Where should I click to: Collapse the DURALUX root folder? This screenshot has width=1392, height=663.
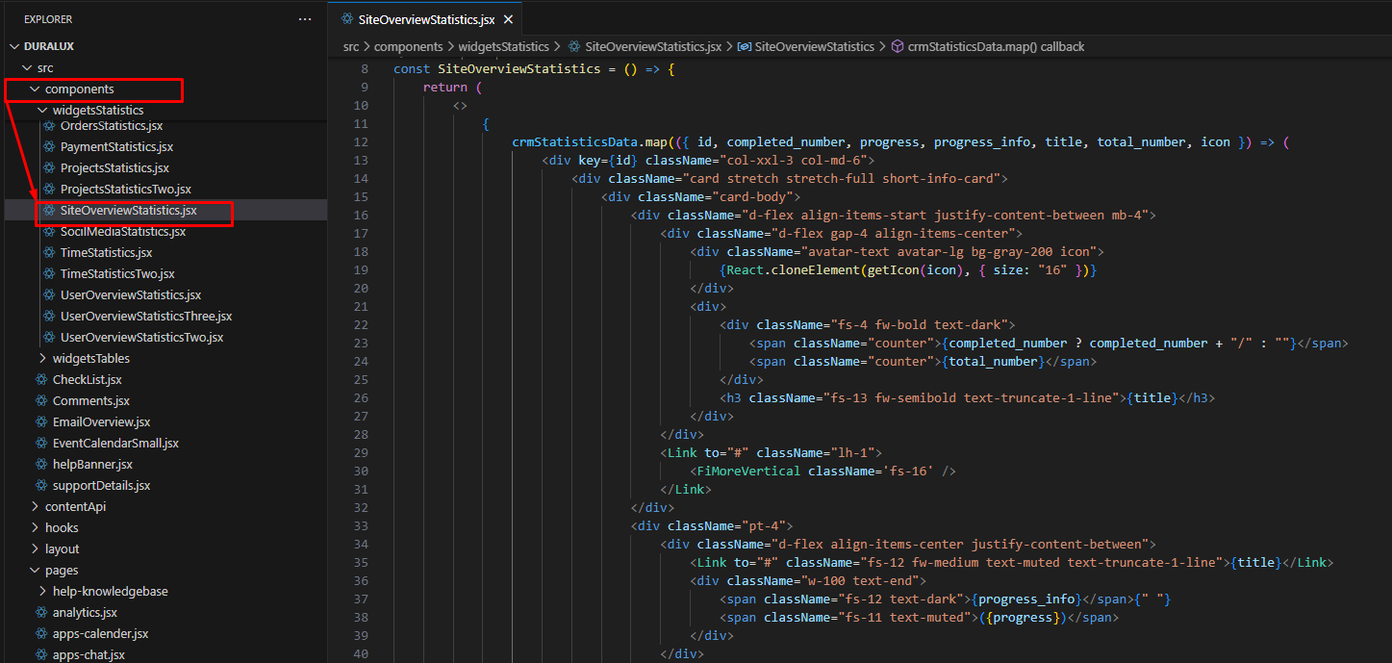[14, 46]
